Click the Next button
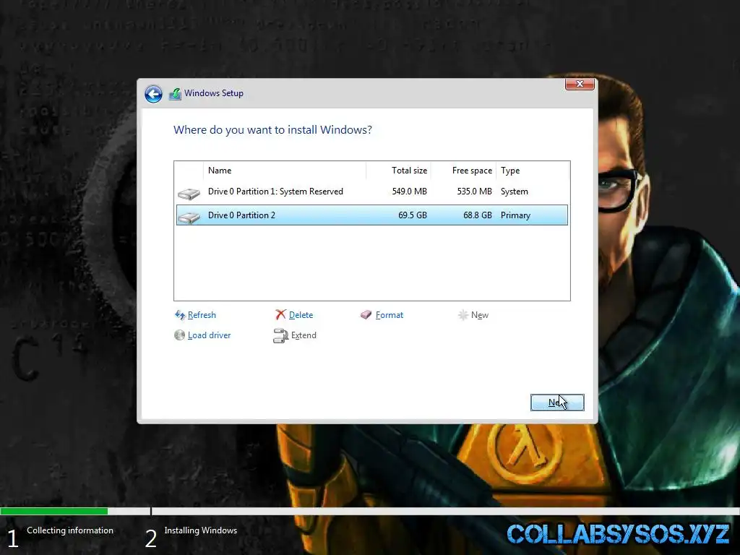The height and width of the screenshot is (555, 740). point(557,403)
